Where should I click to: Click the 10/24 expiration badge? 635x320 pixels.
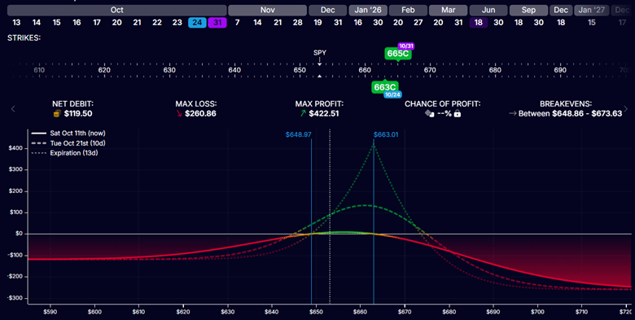pos(393,95)
